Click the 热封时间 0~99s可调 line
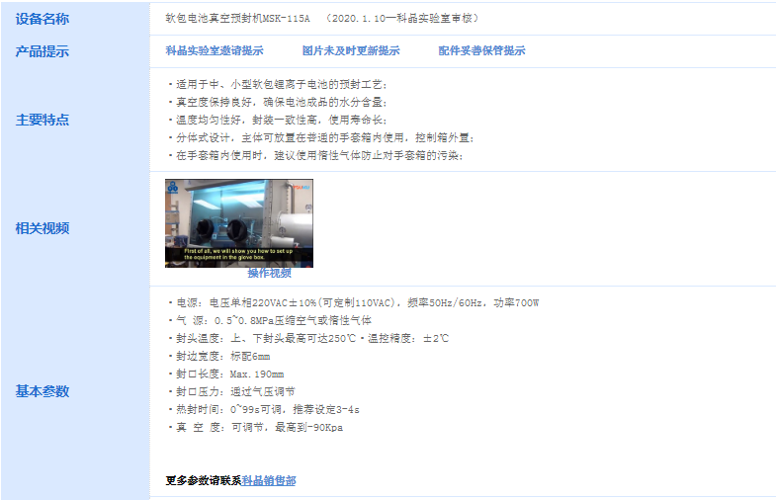The image size is (776, 500). [264, 409]
